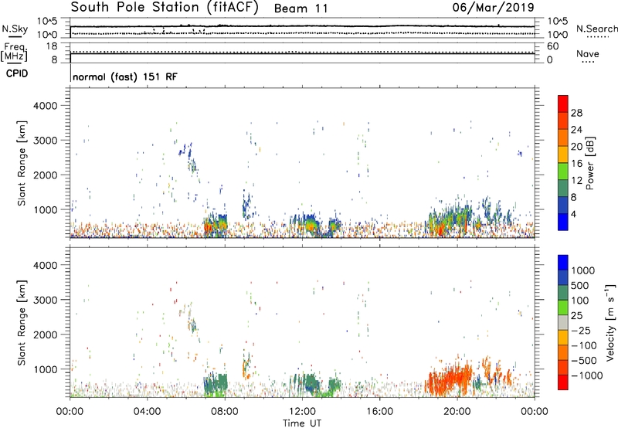
Task: Click the 'N.Search' legend label
Action: tap(596, 29)
